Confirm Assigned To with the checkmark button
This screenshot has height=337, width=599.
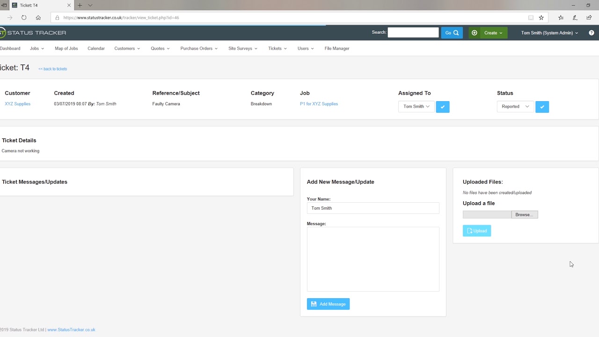(x=443, y=107)
